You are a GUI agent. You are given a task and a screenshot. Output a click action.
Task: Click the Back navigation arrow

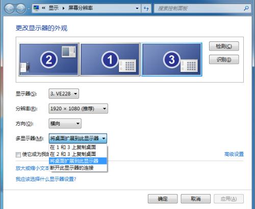[x=9, y=8]
